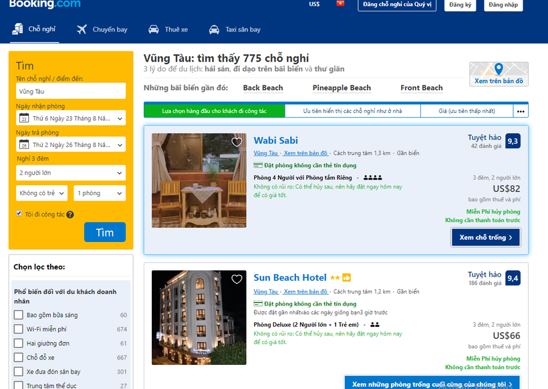Open the map pin 'Xem trên bản đồ'

pyautogui.click(x=499, y=74)
